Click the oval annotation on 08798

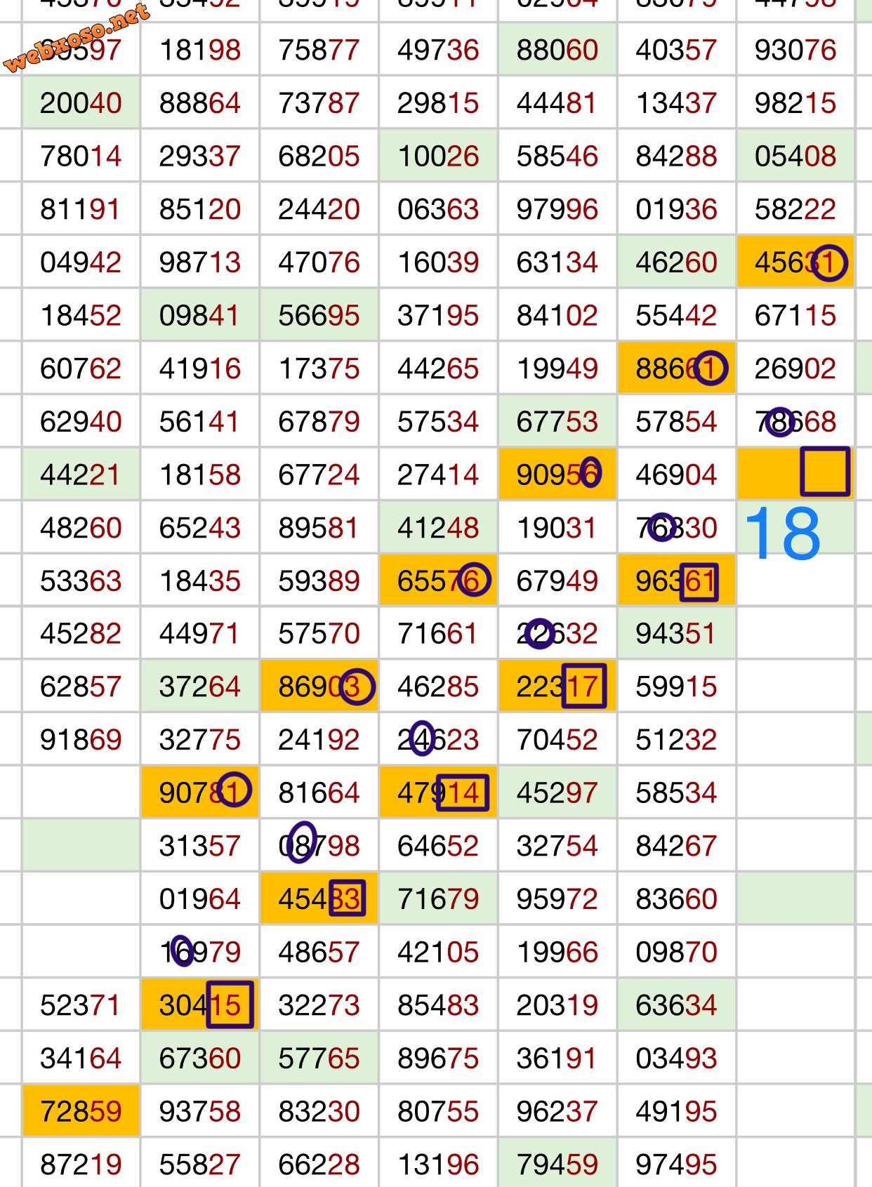(x=301, y=842)
